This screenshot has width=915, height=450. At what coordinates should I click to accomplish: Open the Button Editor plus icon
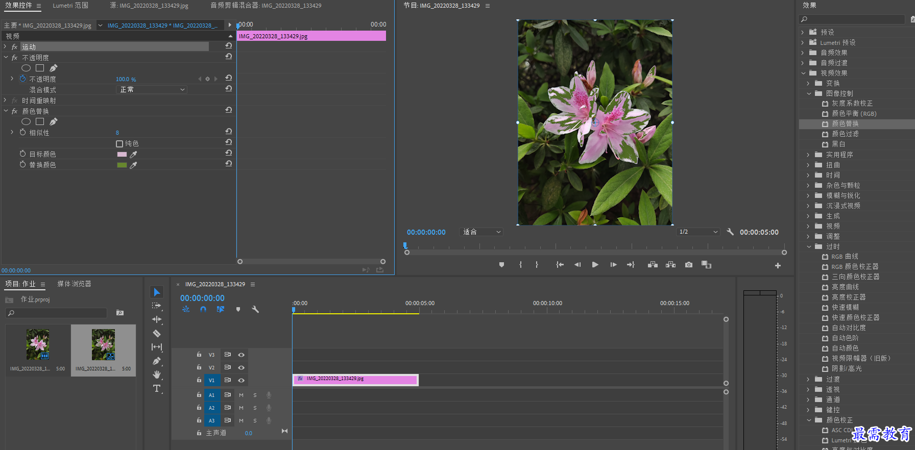[x=778, y=265]
